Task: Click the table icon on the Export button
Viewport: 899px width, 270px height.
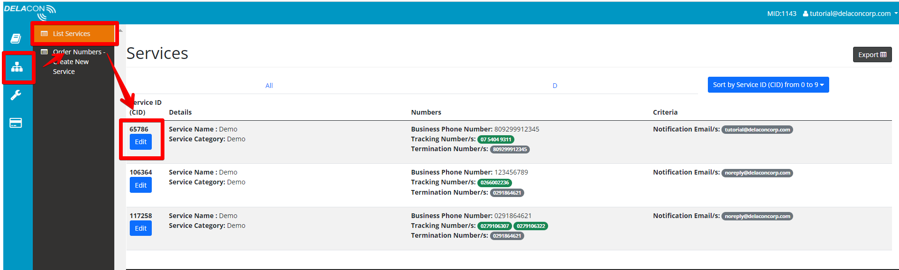Action: click(884, 55)
